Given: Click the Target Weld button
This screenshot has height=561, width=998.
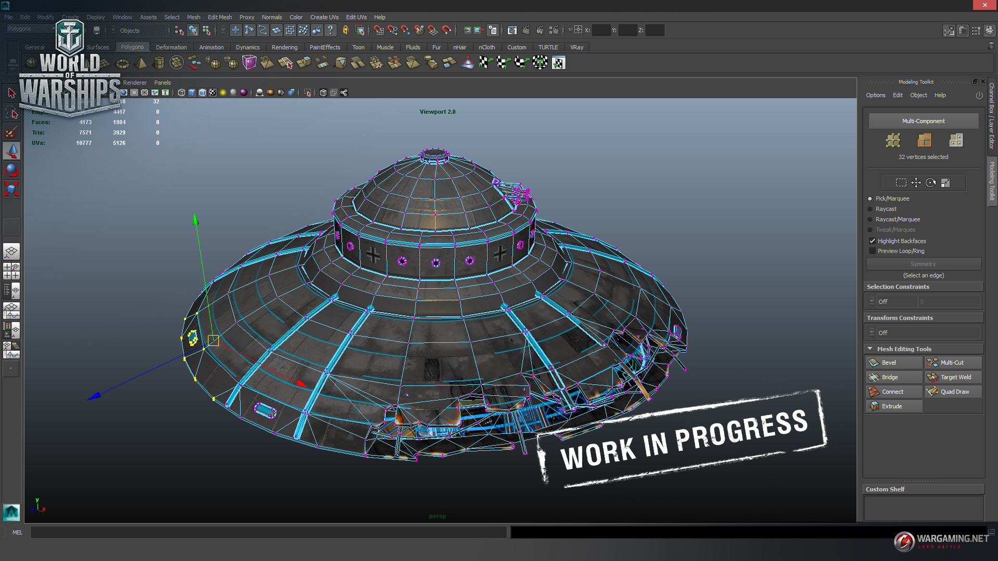Looking at the screenshot, I should click(953, 377).
